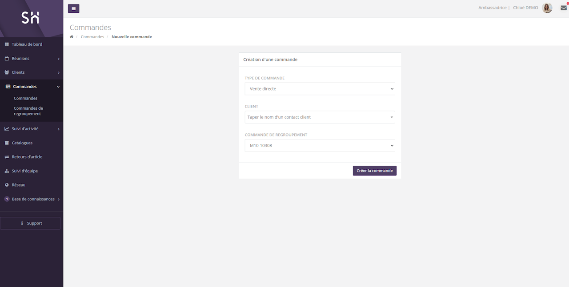Click the hamburger menu toggle button

73,8
